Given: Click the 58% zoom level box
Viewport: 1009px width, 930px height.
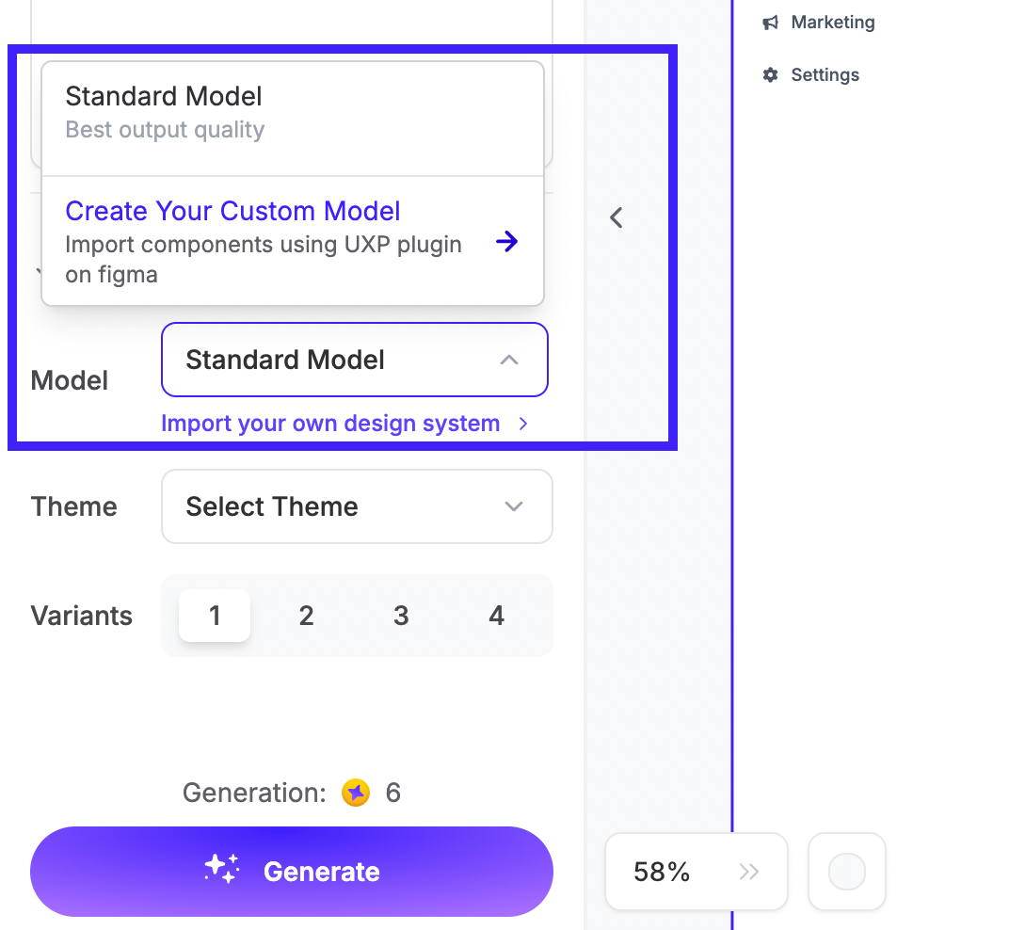Looking at the screenshot, I should click(x=663, y=873).
